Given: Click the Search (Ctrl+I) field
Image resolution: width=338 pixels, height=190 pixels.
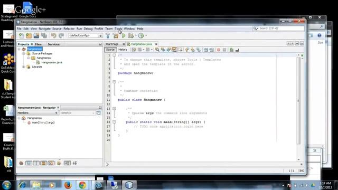Looking at the screenshot, I should [279, 28].
